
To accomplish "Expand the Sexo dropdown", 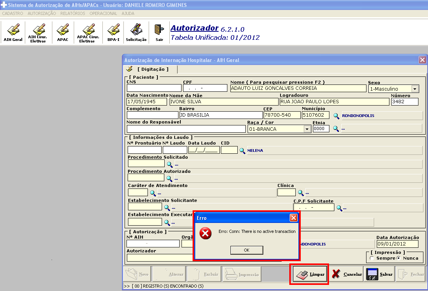I will coord(415,89).
